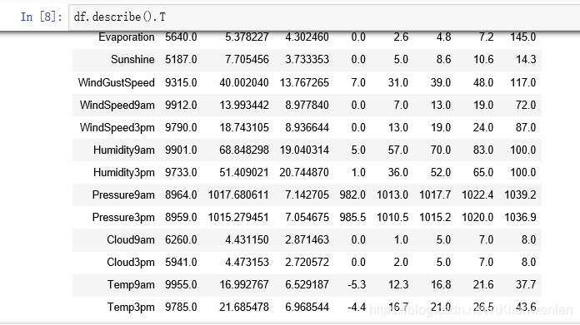Click WindGustSpeed max value 117.0
Image resolution: width=580 pixels, height=325 pixels.
(523, 82)
